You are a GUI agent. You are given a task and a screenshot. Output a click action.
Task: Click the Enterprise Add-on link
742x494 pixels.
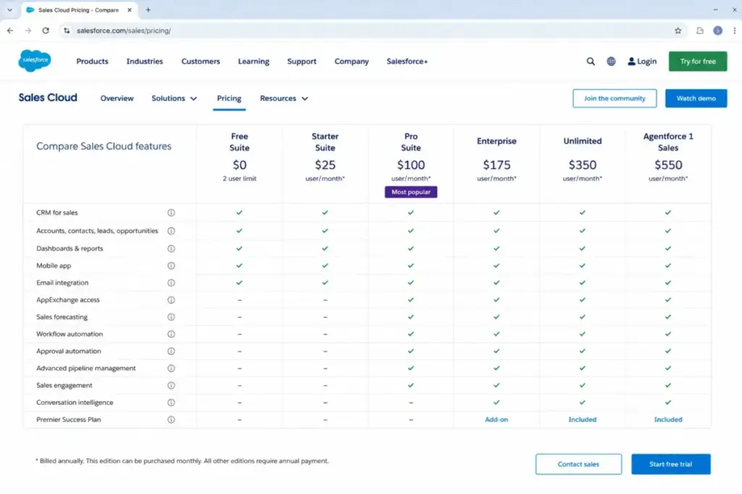tap(496, 420)
